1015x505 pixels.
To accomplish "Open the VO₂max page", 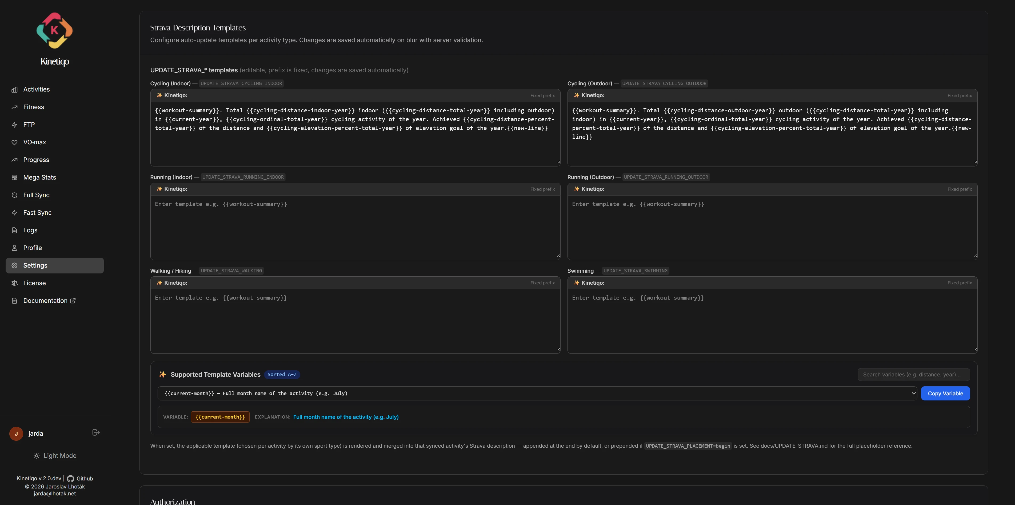I will click(55, 142).
